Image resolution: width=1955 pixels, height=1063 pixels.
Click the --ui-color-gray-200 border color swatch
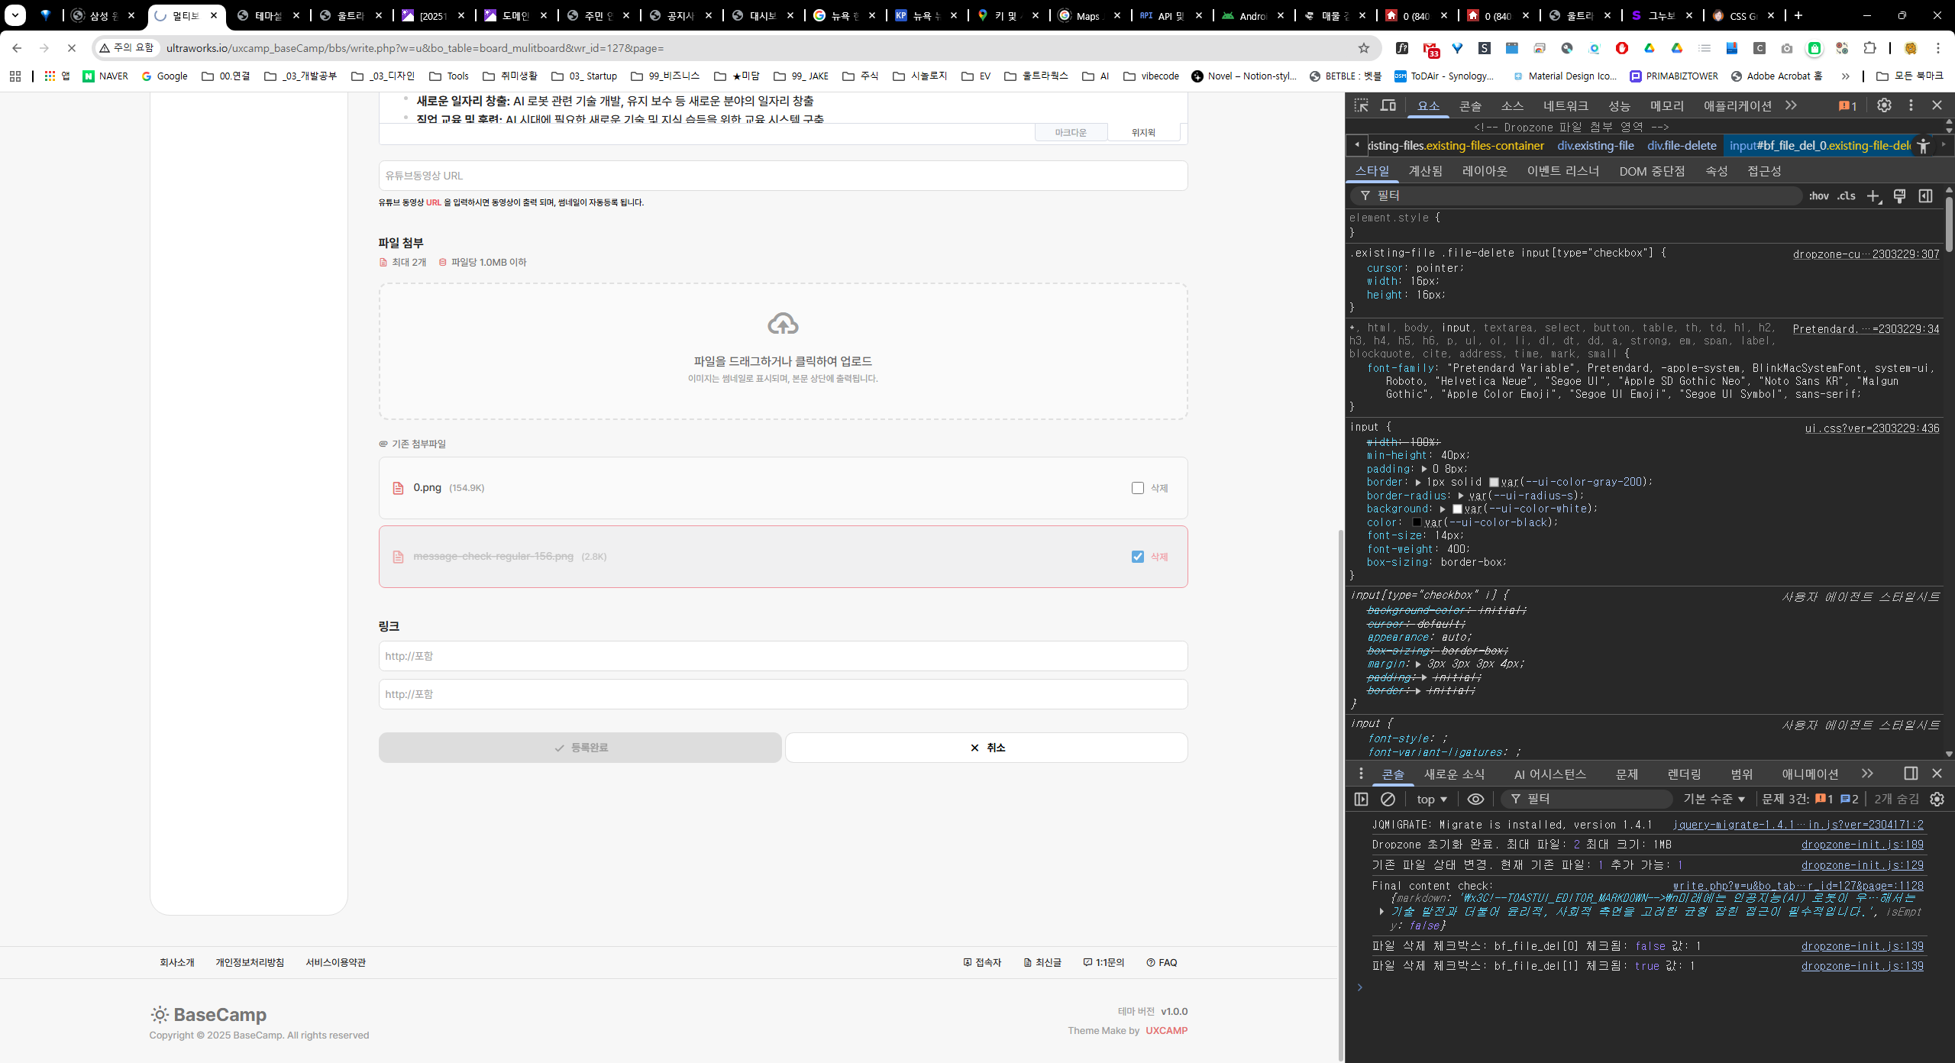pyautogui.click(x=1494, y=483)
